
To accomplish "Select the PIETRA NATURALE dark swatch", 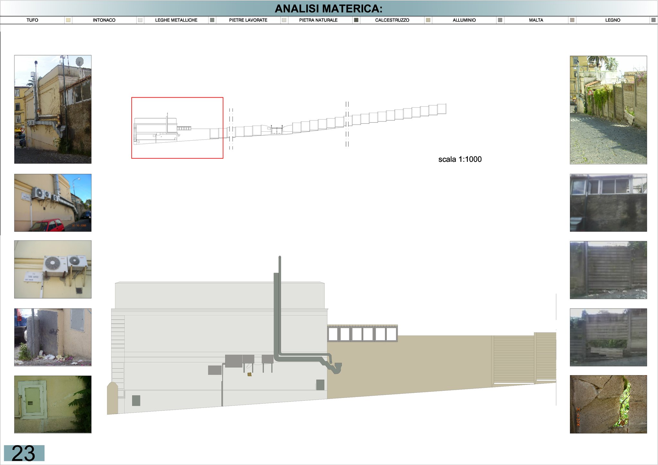I will point(356,20).
